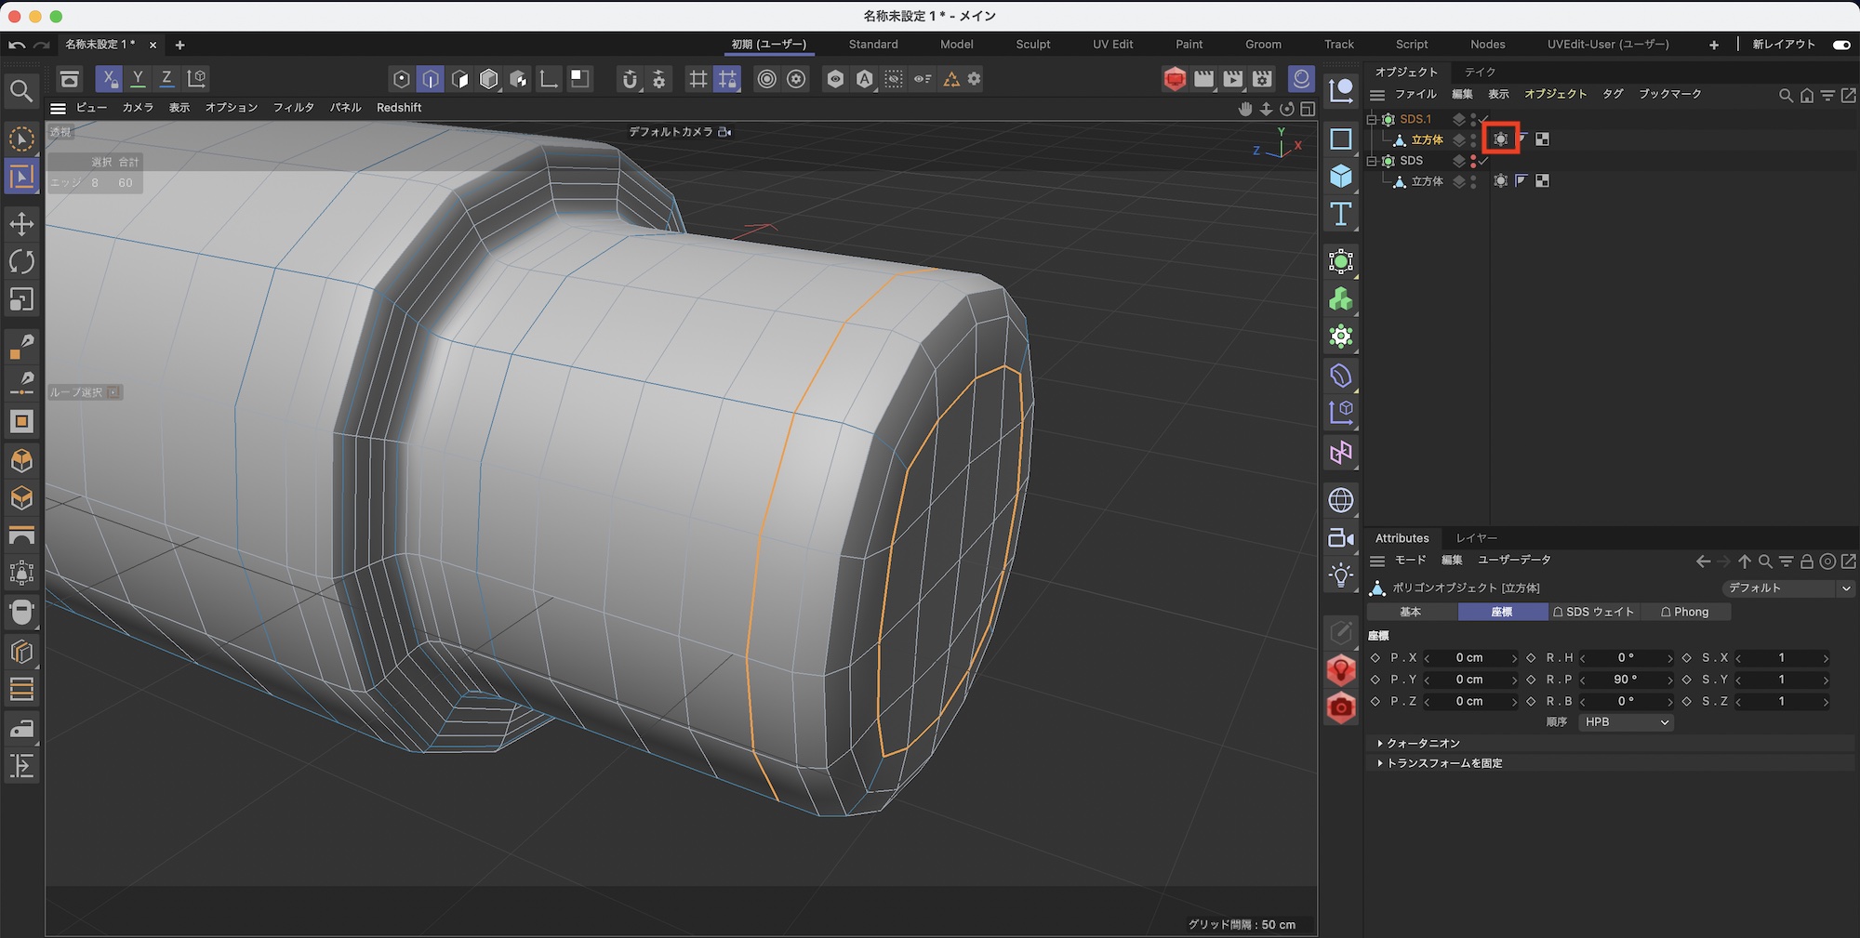The width and height of the screenshot is (1860, 938).
Task: Lock the Attributes panel with padlock icon
Action: [x=1806, y=561]
